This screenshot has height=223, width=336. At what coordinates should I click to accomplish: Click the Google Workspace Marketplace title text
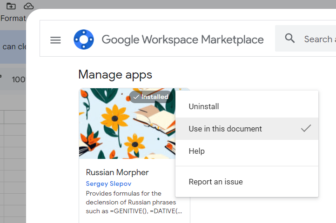tap(182, 40)
